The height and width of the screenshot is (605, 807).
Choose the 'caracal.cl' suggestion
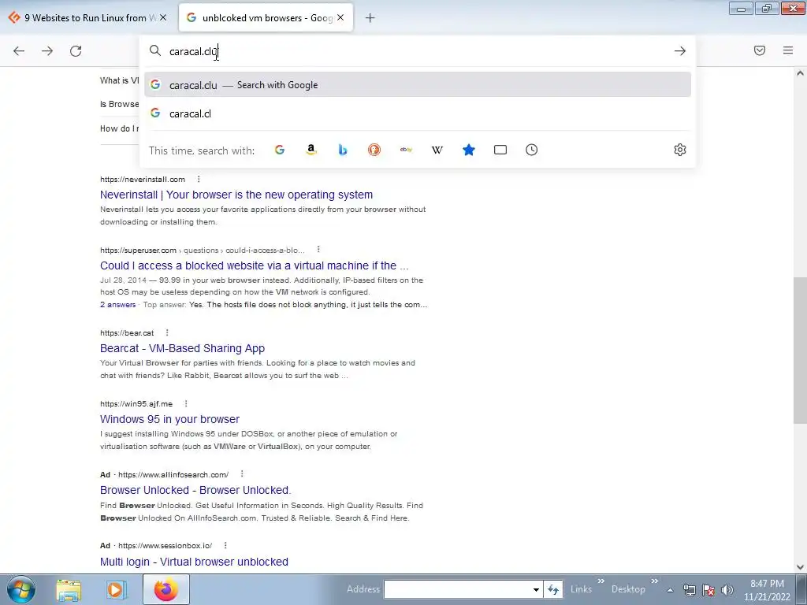(418, 113)
